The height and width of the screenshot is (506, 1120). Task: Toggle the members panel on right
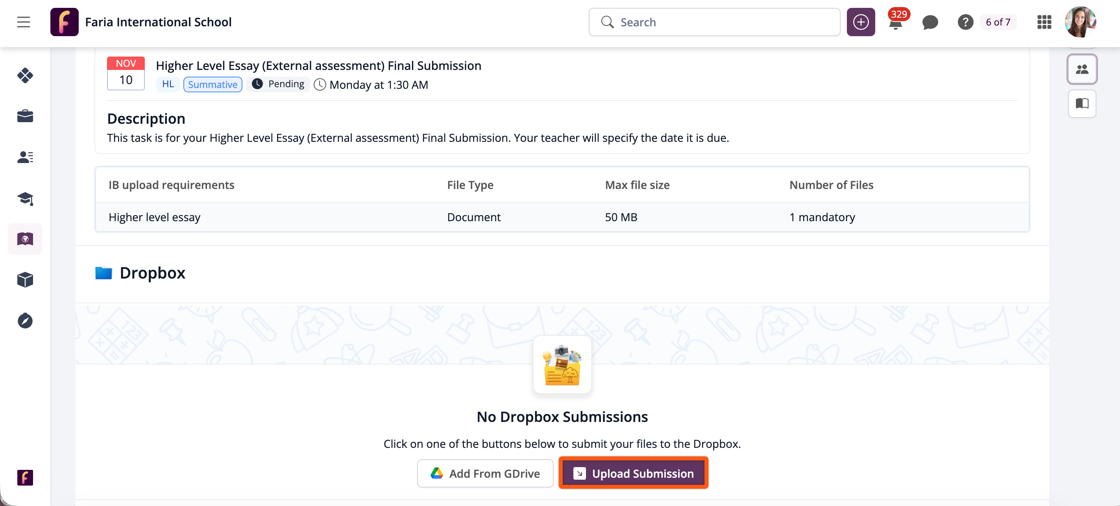click(1081, 69)
